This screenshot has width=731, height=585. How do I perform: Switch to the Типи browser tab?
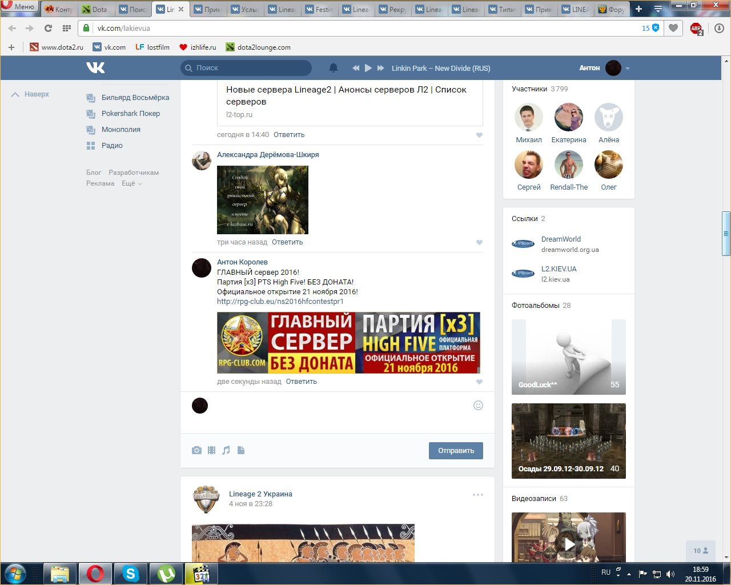(502, 10)
